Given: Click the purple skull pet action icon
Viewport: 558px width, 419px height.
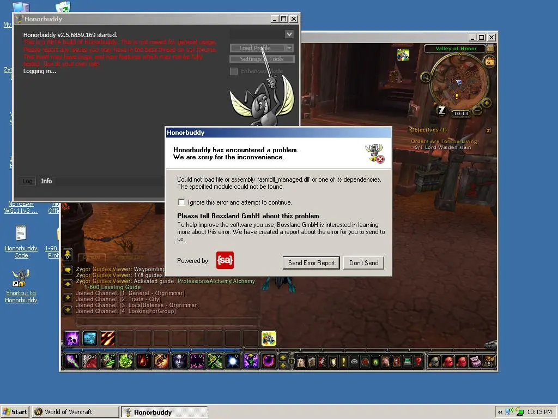Looking at the screenshot, I should coord(72,339).
